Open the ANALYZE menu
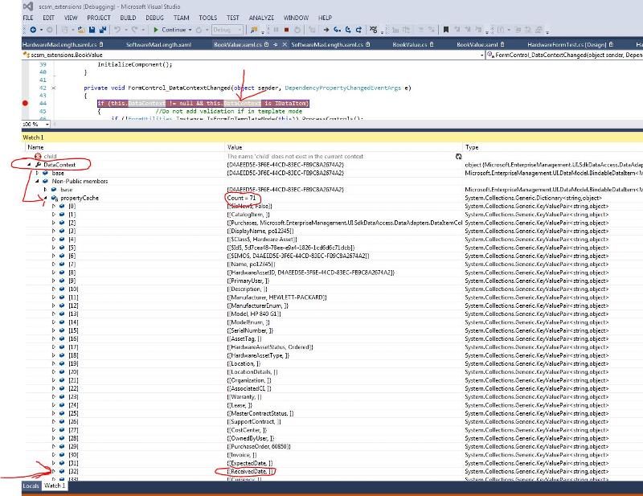The height and width of the screenshot is (496, 643). point(261,18)
